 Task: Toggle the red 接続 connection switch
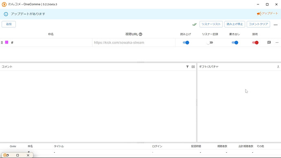pos(255,42)
